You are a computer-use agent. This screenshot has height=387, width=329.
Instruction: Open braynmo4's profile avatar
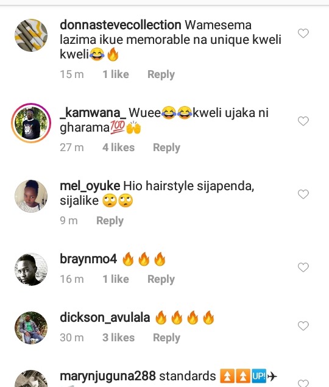coord(31,269)
